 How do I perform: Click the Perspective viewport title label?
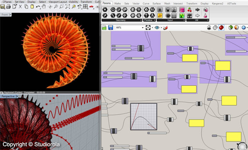coord(8,96)
